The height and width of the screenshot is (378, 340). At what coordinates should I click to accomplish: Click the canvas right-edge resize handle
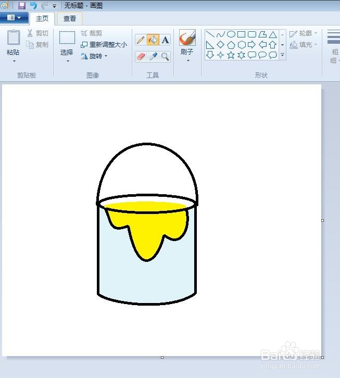[x=323, y=220]
